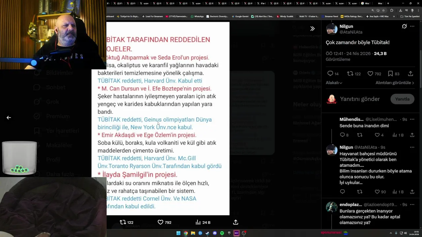Open Epic Games from the taskbar
422x237 pixels.
[229, 233]
